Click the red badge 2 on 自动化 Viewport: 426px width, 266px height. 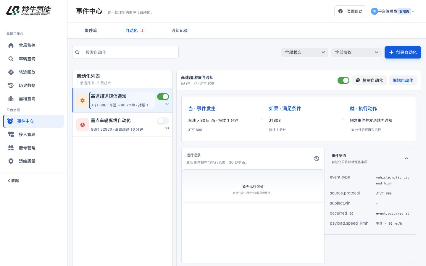142,30
